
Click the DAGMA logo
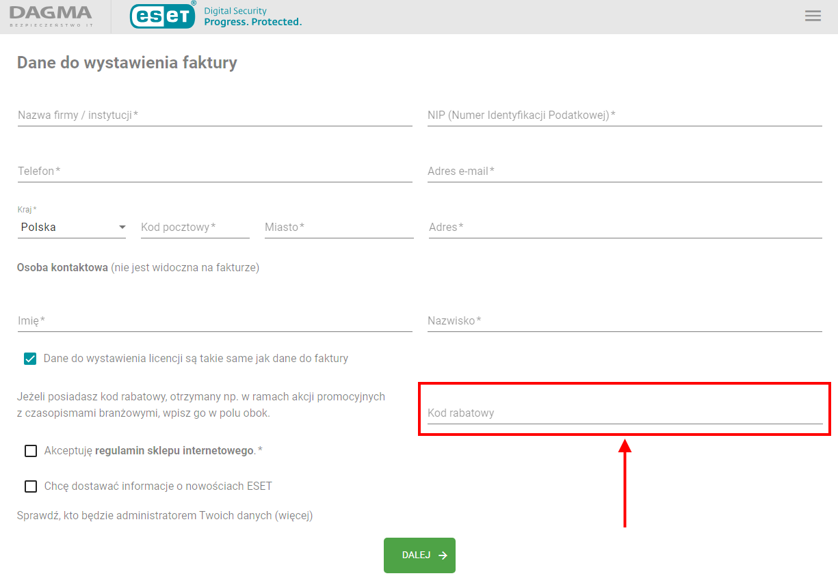pyautogui.click(x=51, y=16)
